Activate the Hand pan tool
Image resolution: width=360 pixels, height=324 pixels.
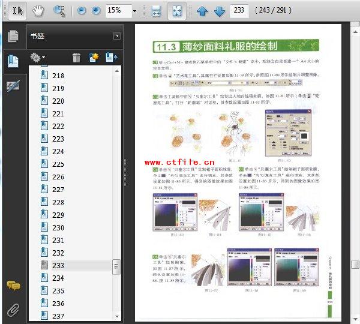(x=38, y=11)
